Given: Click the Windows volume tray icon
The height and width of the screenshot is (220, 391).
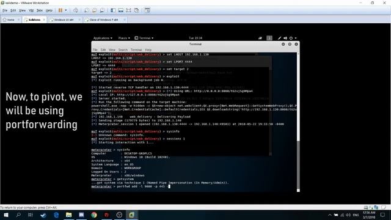Looking at the screenshot, I should click(348, 215).
